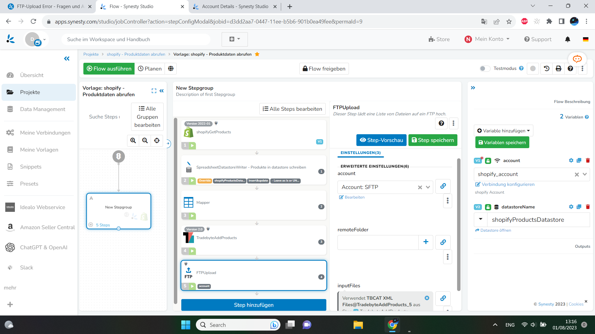Open notifications bell icon
Screen dimensions: 595x334
coord(567,39)
